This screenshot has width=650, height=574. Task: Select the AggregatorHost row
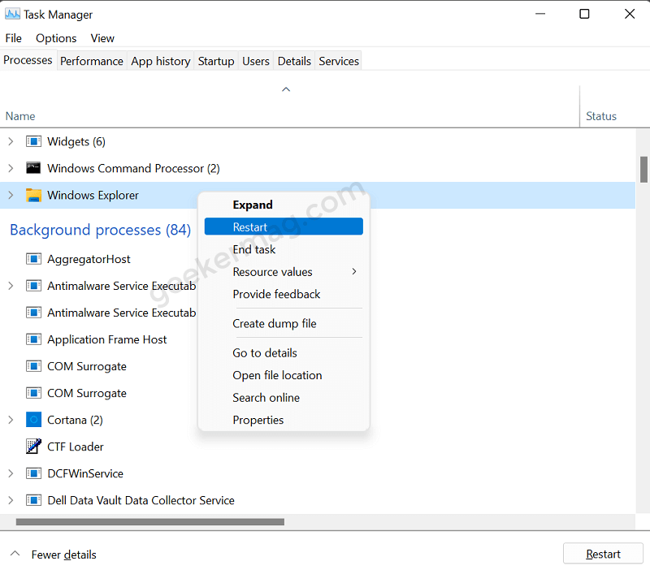[x=318, y=259]
